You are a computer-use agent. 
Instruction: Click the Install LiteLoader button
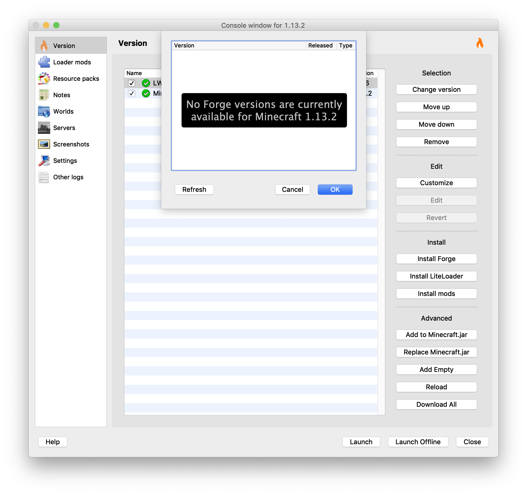[x=436, y=276]
